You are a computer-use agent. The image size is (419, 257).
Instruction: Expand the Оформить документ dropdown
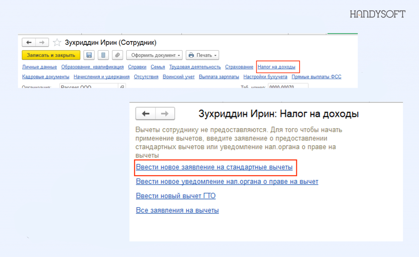coord(155,55)
